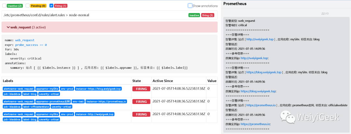Click the instance=https://blog.weiyigeek.top label

[x=98, y=88]
